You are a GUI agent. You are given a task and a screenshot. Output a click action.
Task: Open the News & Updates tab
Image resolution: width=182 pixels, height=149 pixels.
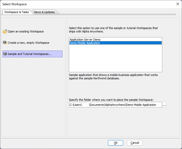(x=44, y=12)
